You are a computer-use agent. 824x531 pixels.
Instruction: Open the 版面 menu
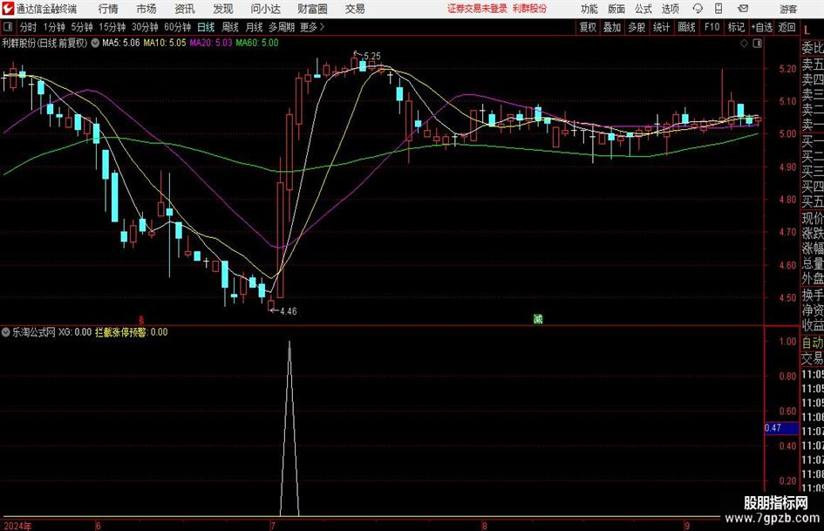coord(616,9)
